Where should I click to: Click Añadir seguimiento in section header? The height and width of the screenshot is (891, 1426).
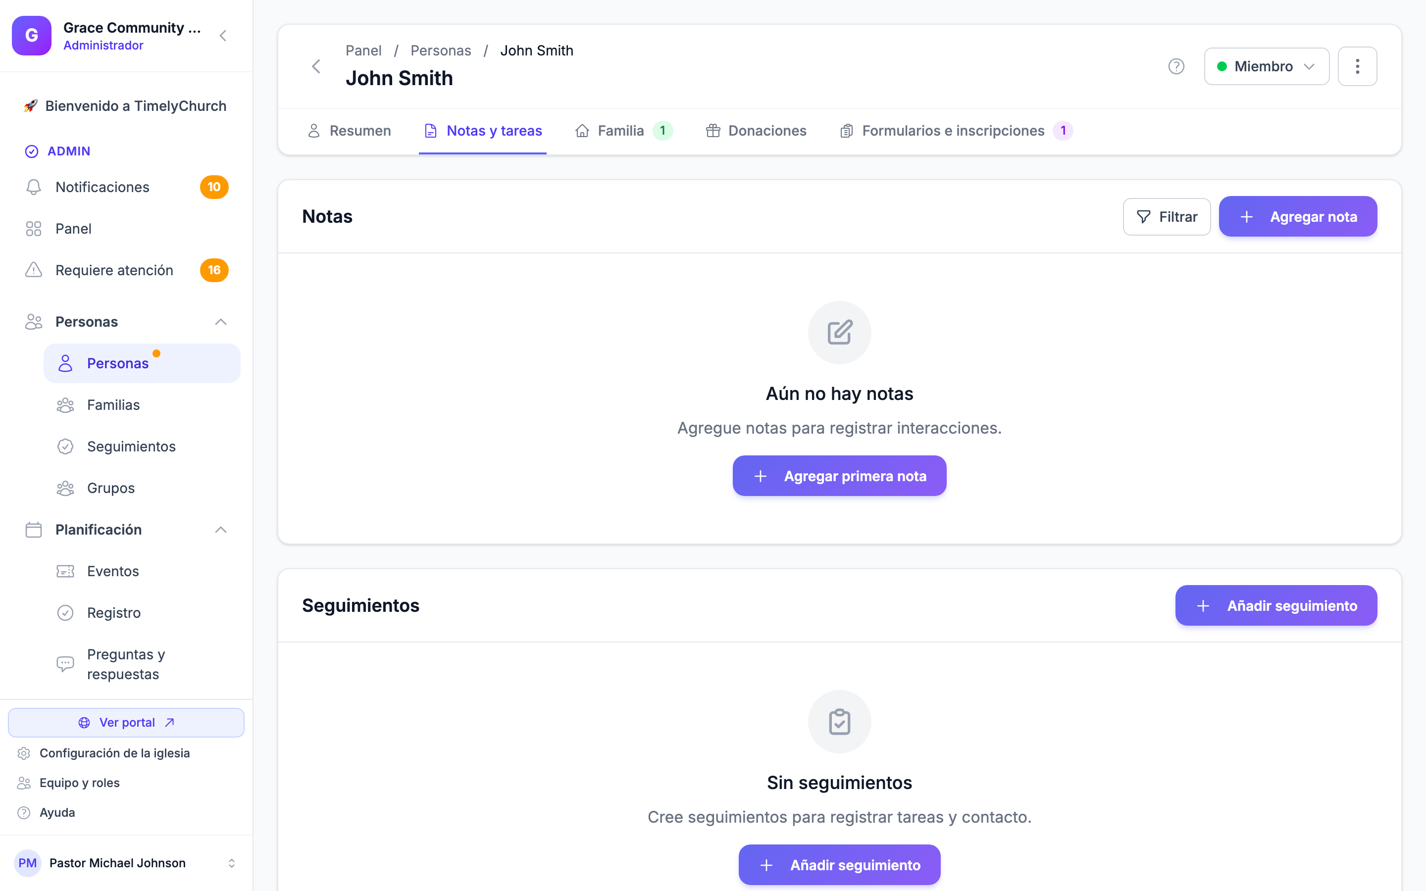tap(1276, 606)
